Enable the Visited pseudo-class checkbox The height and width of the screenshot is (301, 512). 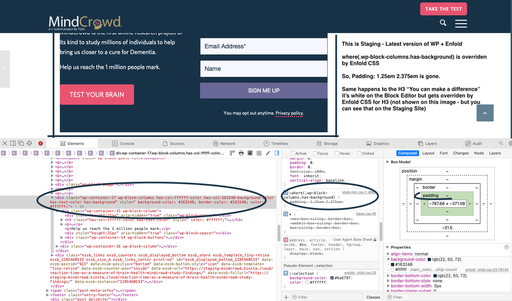point(359,153)
